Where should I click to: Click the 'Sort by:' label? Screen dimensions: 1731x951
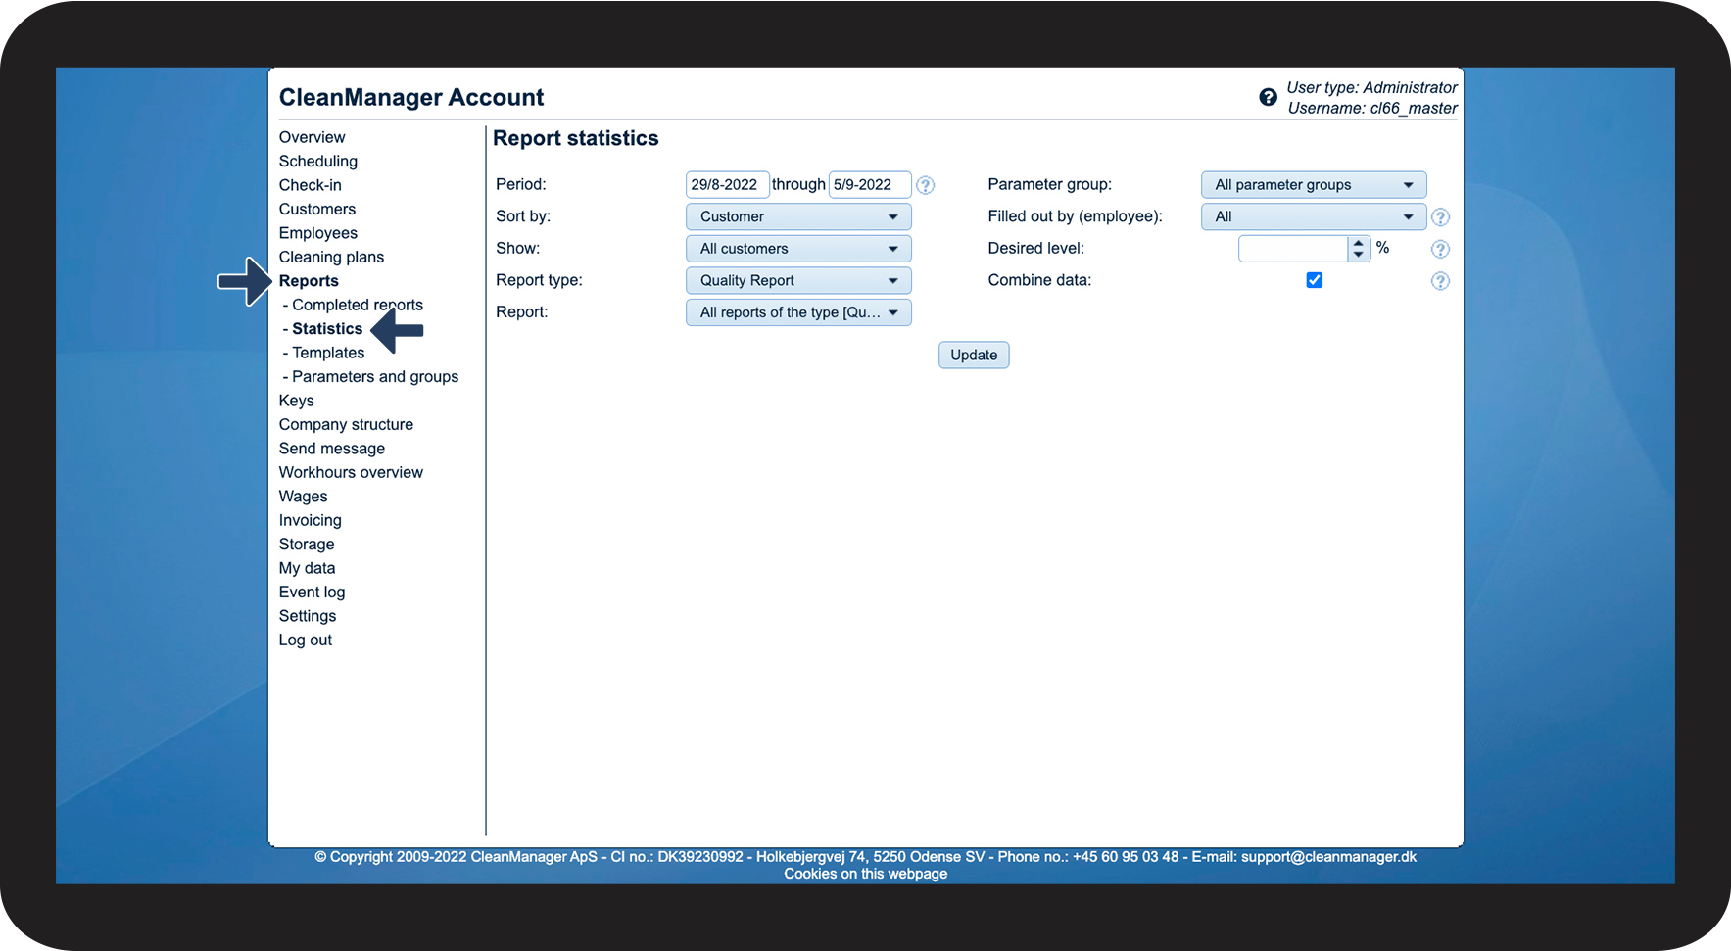(523, 216)
